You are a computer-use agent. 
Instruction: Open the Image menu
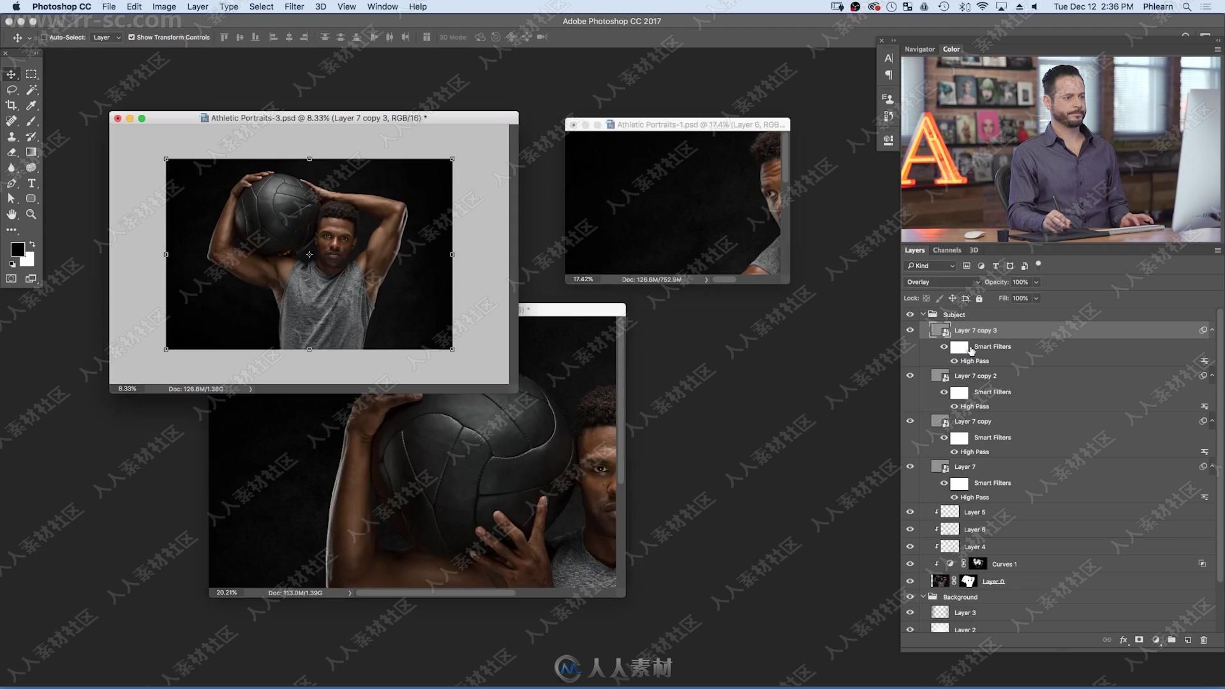pos(164,6)
